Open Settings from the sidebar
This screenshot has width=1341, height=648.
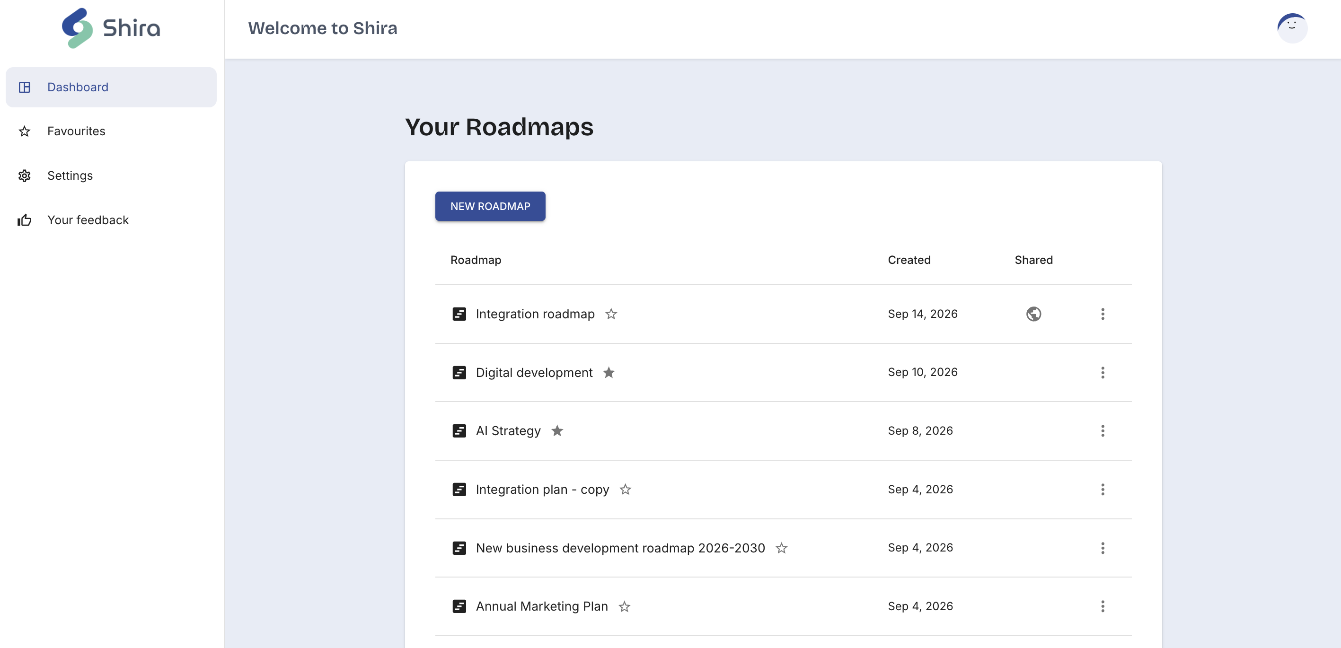111,175
